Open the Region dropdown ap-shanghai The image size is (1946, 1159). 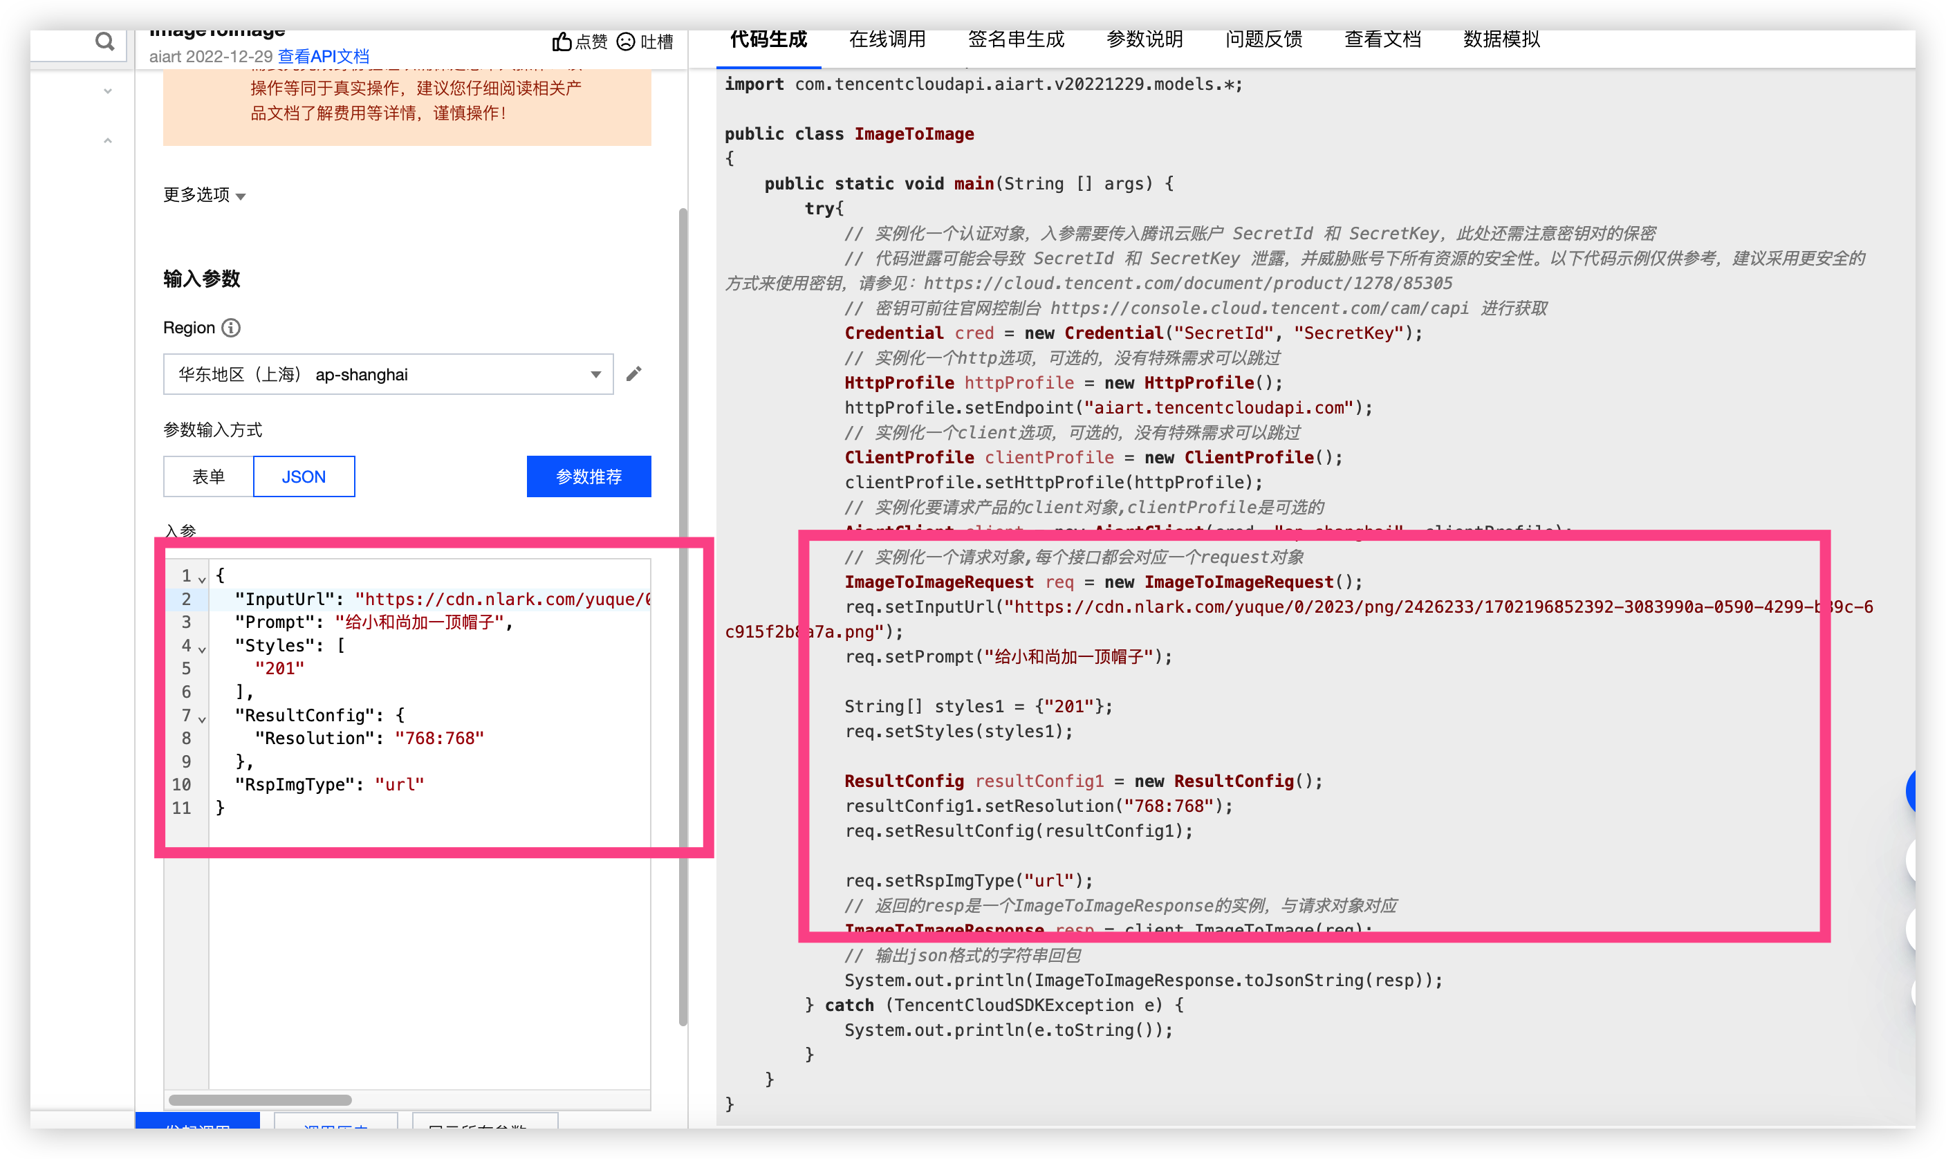[388, 374]
